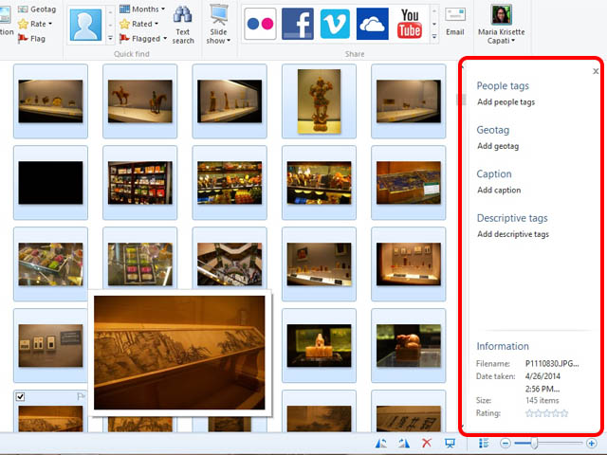Share to Facebook

(297, 24)
